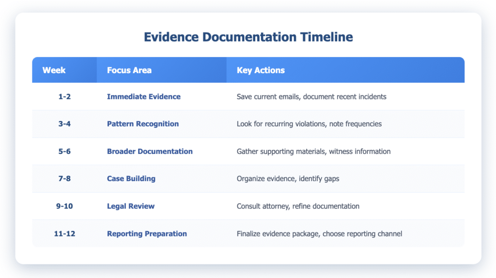This screenshot has height=278, width=496.
Task: Click 'Look for recurring violations, note frequencies'
Action: [x=309, y=124]
